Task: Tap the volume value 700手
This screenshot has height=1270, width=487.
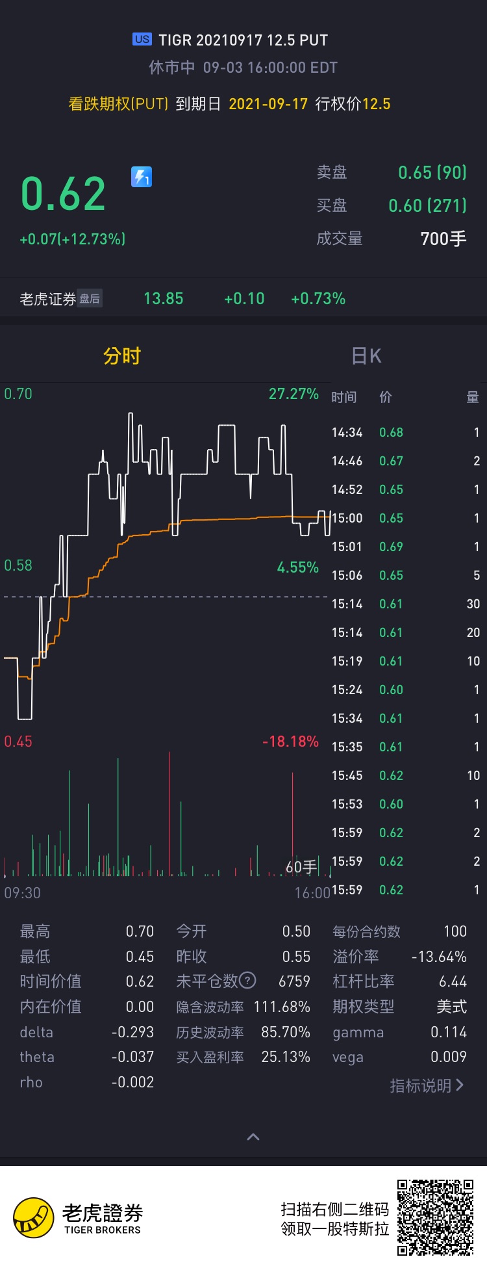Action: coord(443,239)
